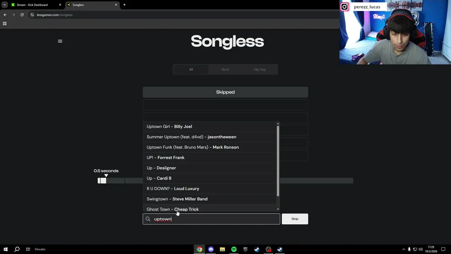The height and width of the screenshot is (254, 451).
Task: Open a new browser tab
Action: 124,5
